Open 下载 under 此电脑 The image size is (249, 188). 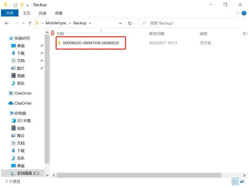[x=18, y=151]
